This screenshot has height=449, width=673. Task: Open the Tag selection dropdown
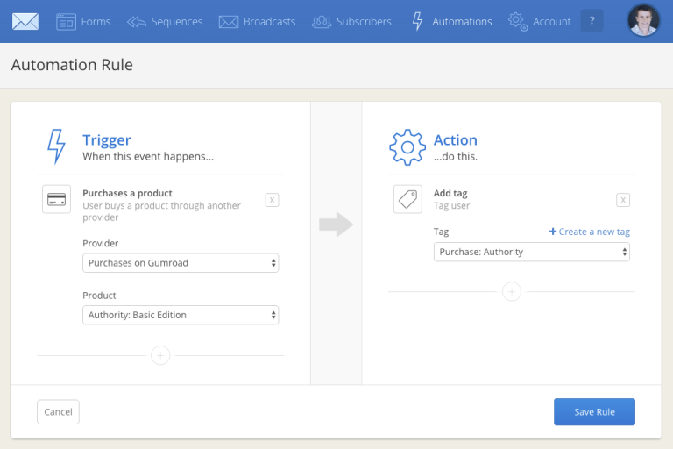(532, 252)
